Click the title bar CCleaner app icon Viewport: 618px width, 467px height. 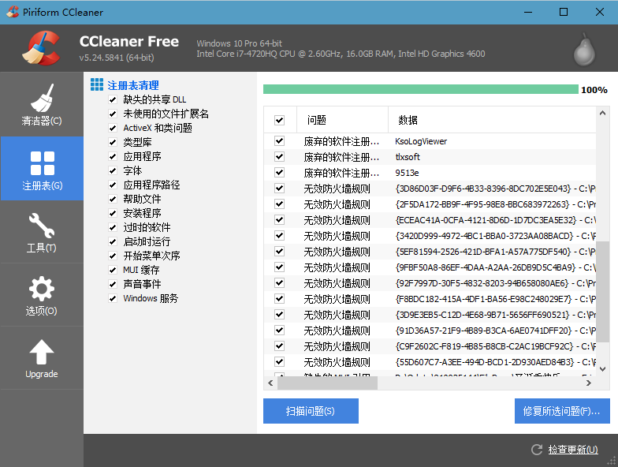click(x=13, y=12)
